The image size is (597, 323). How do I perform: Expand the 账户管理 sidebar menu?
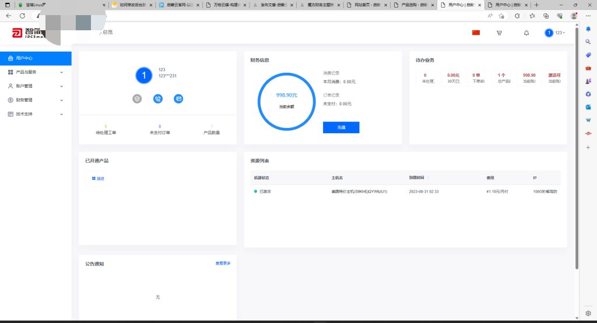point(35,86)
